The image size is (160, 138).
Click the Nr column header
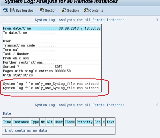(x=43, y=122)
